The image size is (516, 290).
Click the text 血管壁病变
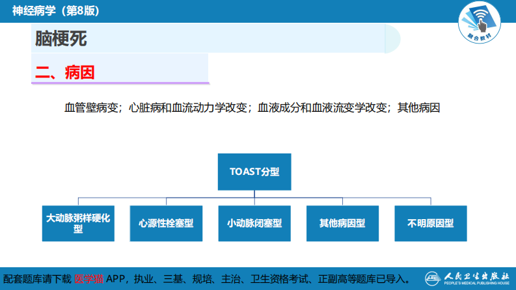[x=91, y=107]
